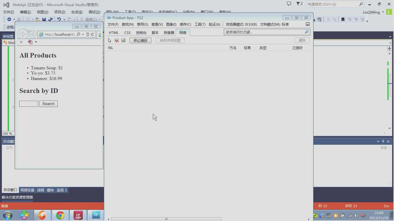
Task: Click the gray square icon beside clear cache
Action: click(x=123, y=40)
